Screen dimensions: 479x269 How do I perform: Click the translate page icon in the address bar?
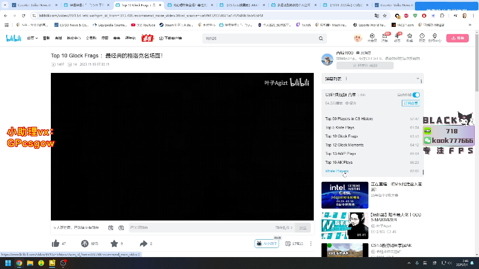click(x=377, y=16)
